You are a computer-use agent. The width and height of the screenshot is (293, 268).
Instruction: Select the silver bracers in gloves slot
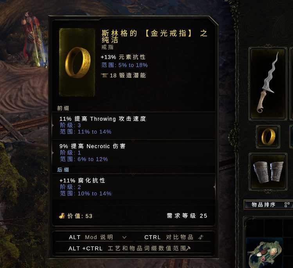[x=268, y=172]
